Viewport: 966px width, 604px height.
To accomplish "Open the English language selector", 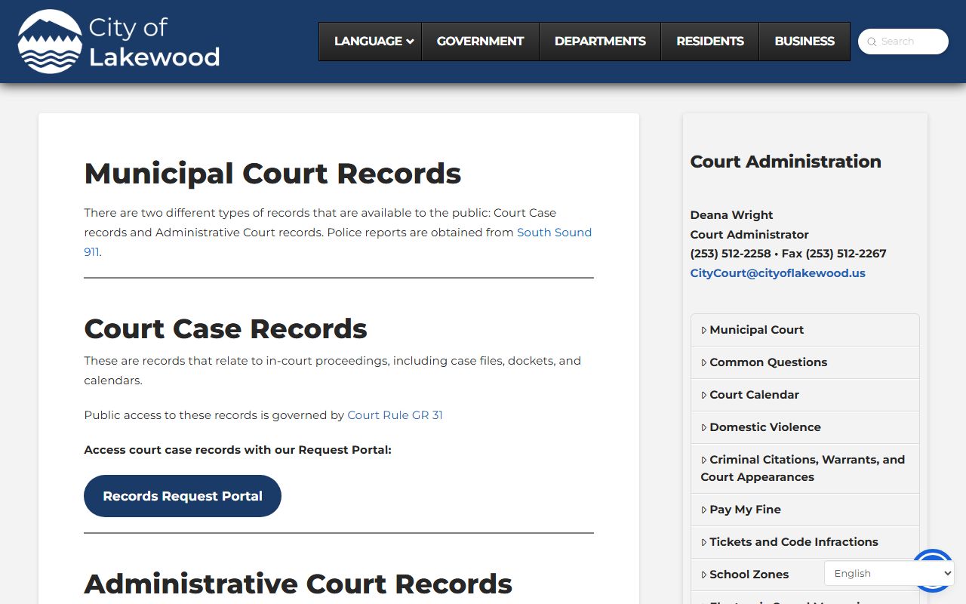I will click(x=888, y=574).
